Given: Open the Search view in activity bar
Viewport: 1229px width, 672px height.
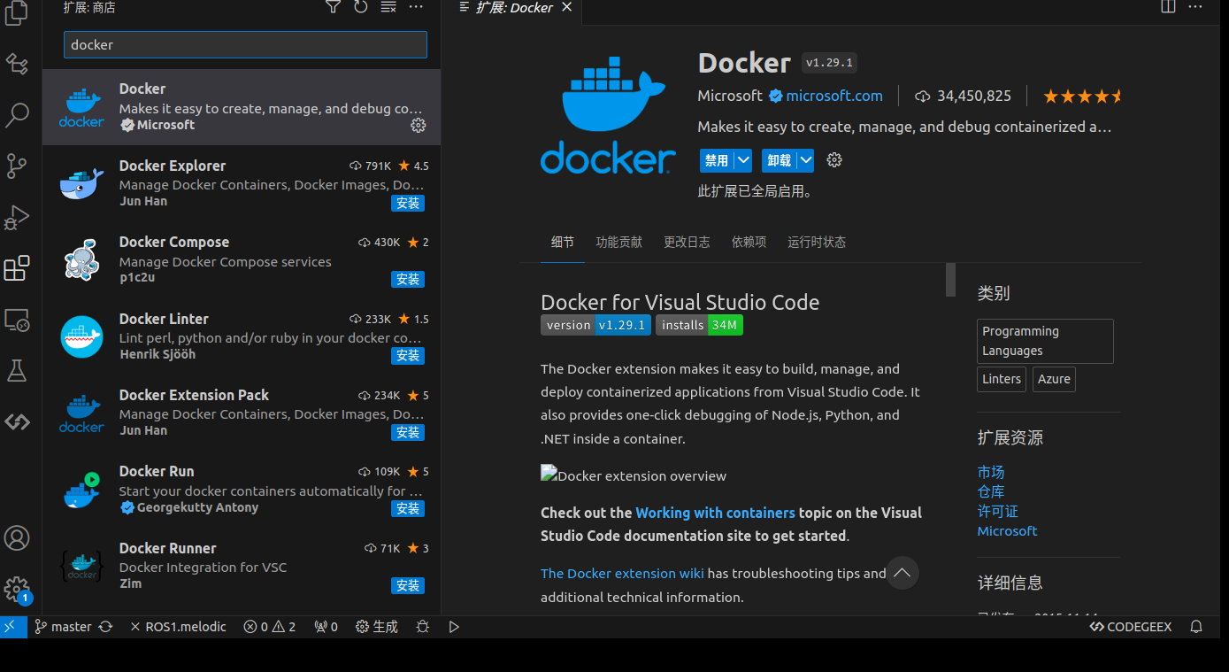Looking at the screenshot, I should [17, 114].
